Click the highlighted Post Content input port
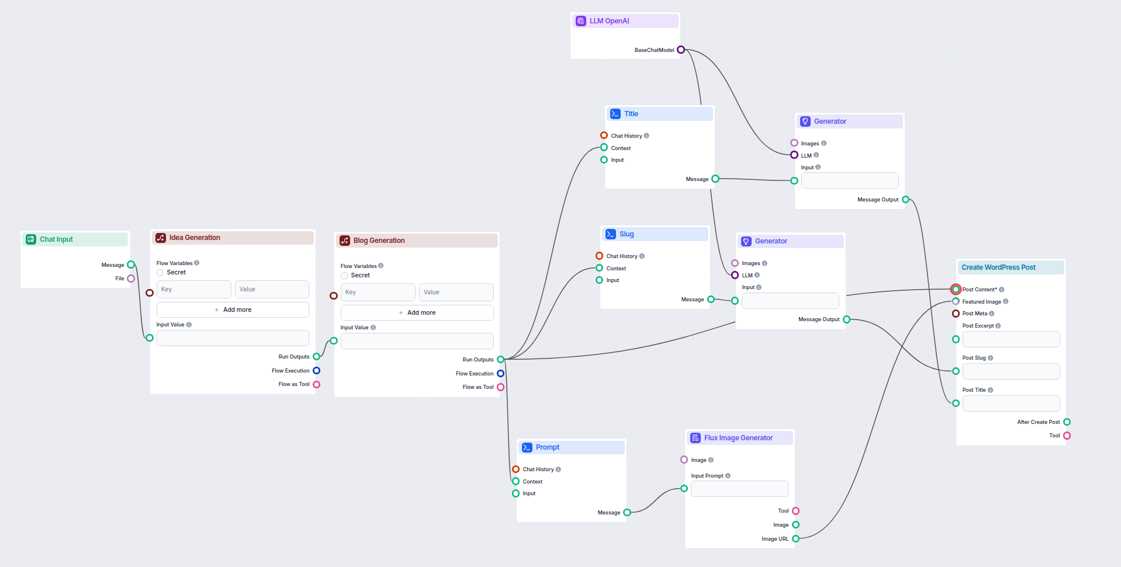Image resolution: width=1121 pixels, height=567 pixels. [956, 290]
